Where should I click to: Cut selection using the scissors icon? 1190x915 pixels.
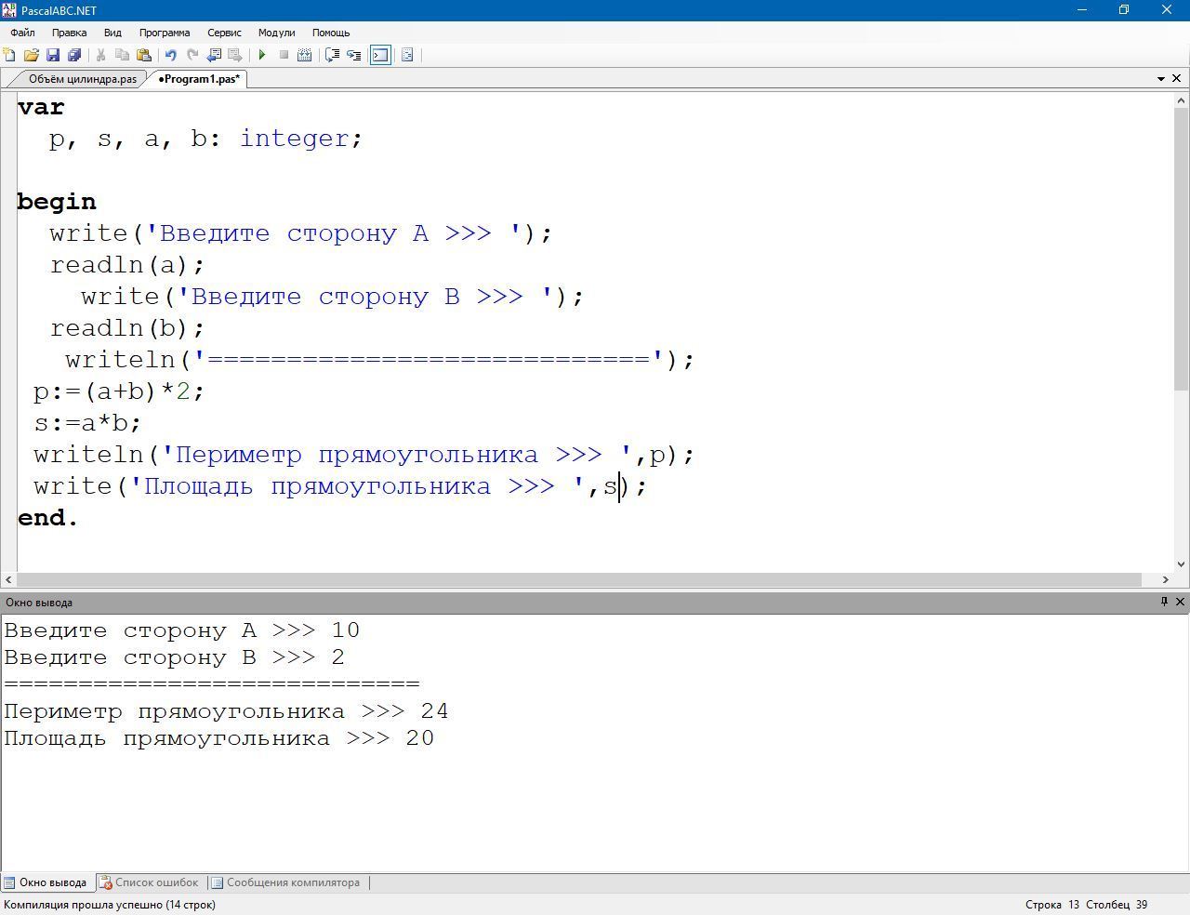pyautogui.click(x=100, y=55)
